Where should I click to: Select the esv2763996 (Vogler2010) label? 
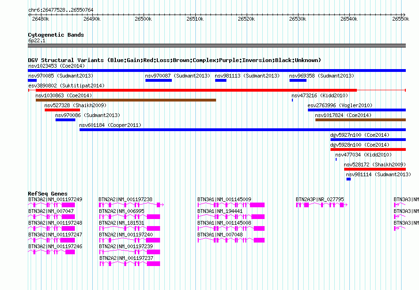[x=340, y=105]
